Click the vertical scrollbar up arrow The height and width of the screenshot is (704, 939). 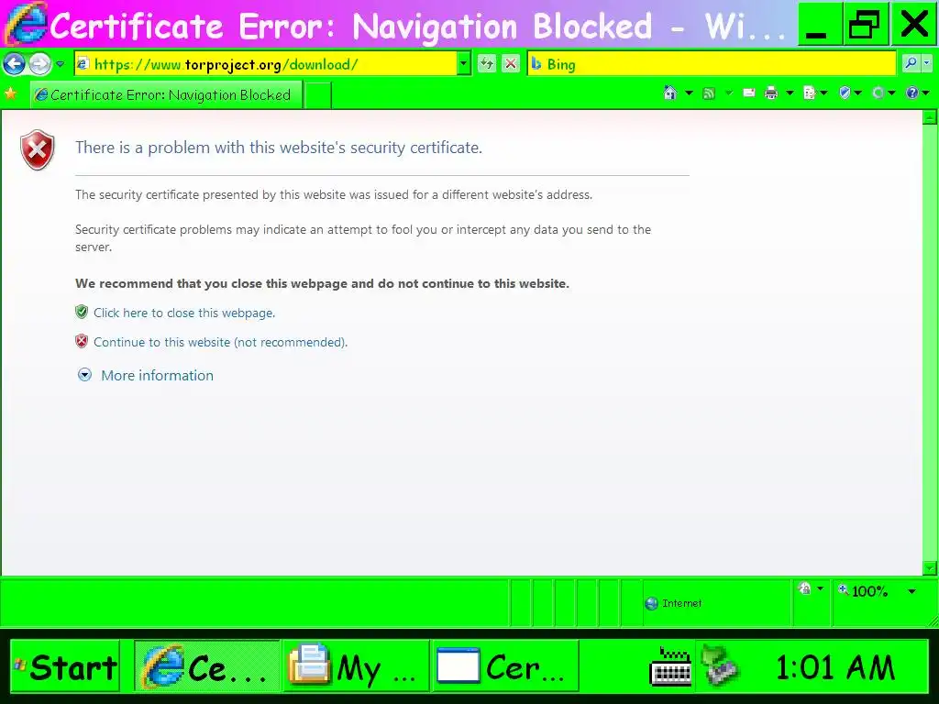tap(930, 117)
